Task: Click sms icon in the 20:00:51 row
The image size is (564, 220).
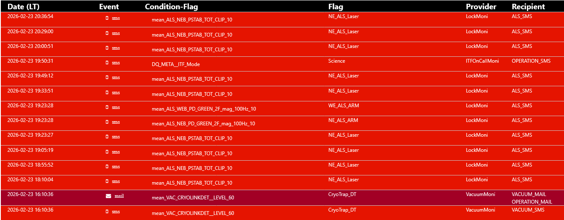Action: click(x=107, y=48)
